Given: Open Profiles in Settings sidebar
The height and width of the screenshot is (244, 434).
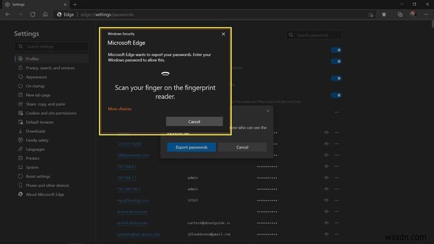Looking at the screenshot, I should pyautogui.click(x=51, y=59).
